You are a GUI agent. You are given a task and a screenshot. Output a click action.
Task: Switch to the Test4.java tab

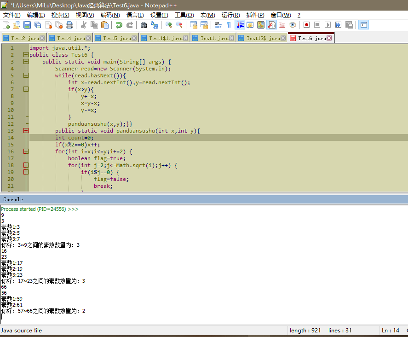coord(69,38)
